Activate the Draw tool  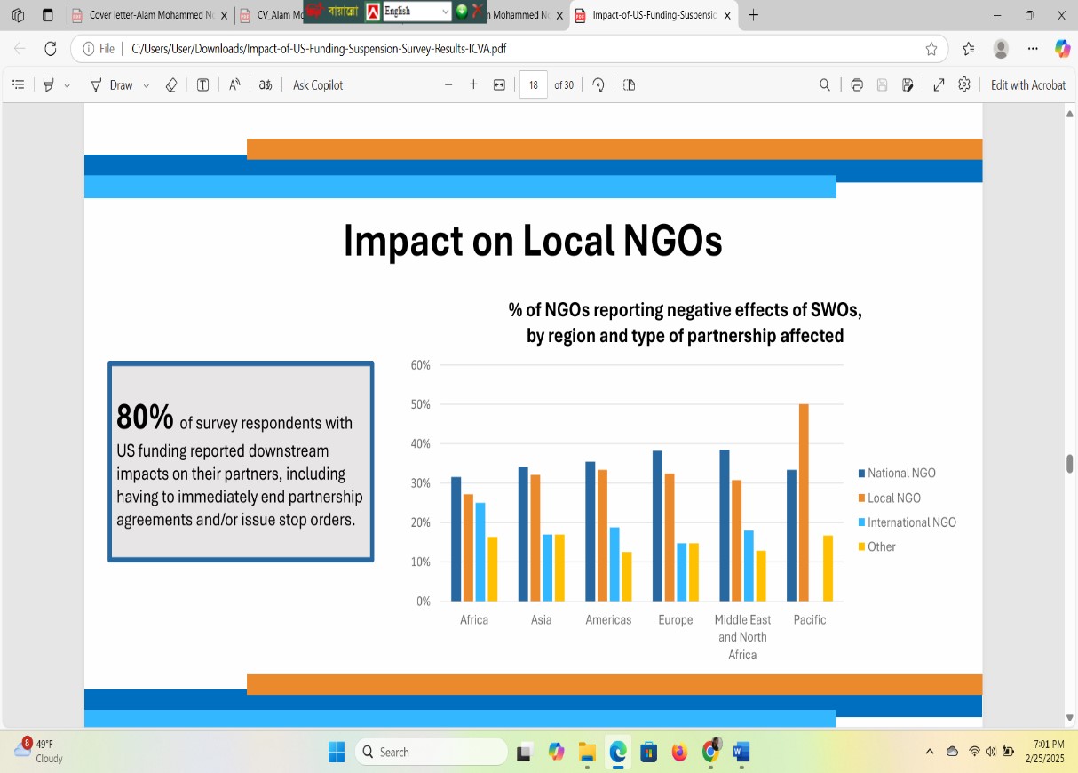[112, 85]
